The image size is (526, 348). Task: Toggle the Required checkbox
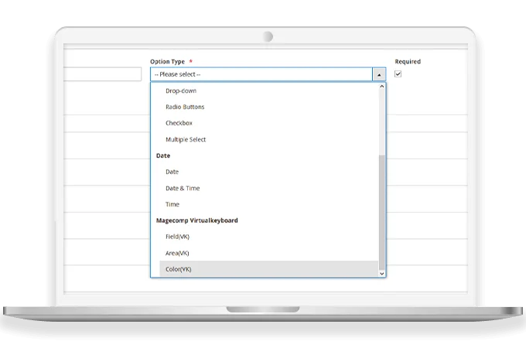coord(398,74)
